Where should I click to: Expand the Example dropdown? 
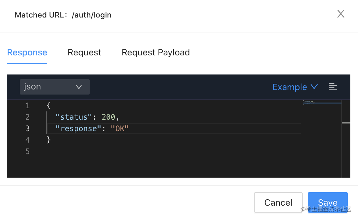click(295, 87)
